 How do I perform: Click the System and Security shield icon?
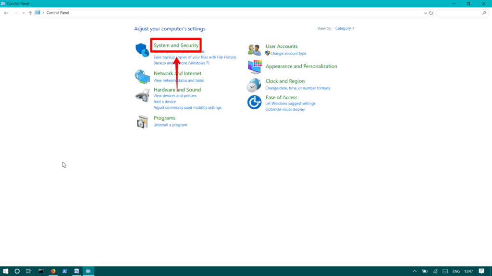tap(142, 50)
